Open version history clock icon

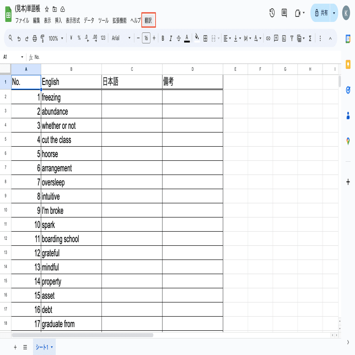click(272, 13)
